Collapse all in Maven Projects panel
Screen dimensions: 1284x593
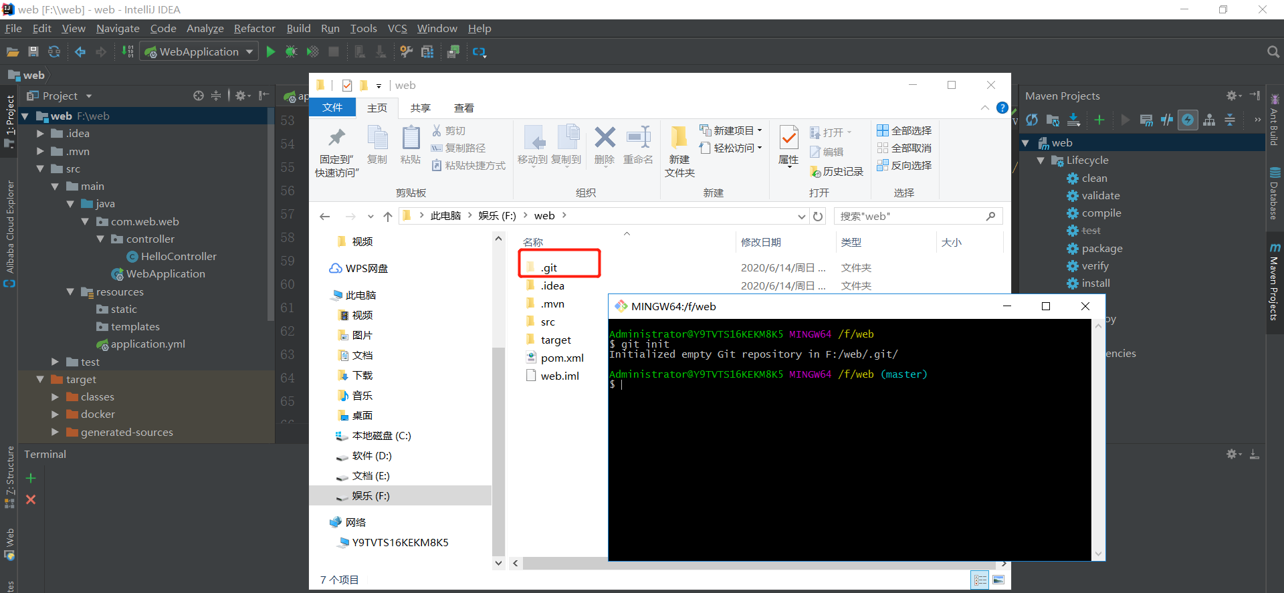(x=1230, y=120)
